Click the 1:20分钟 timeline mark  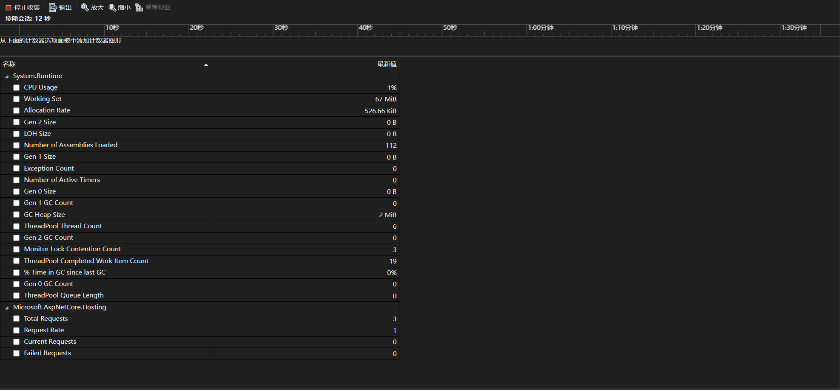pyautogui.click(x=709, y=28)
